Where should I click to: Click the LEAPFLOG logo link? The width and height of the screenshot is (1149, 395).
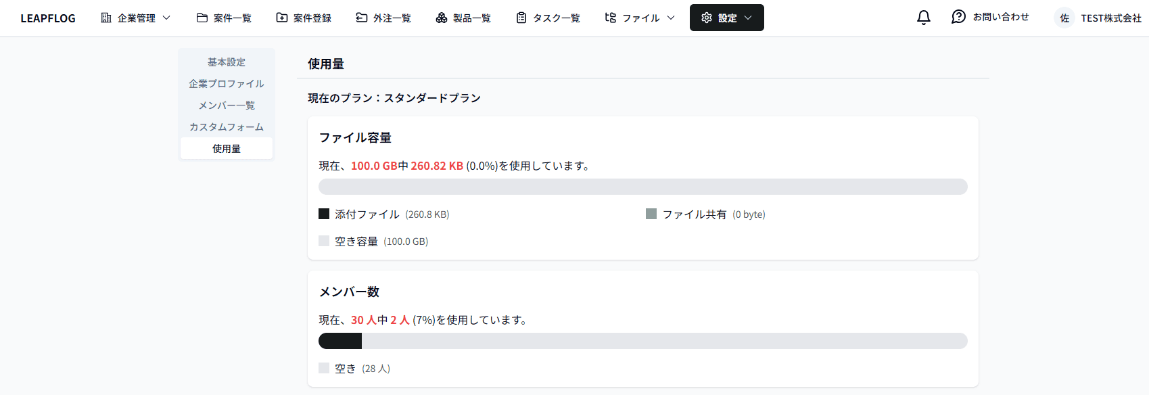tap(48, 18)
